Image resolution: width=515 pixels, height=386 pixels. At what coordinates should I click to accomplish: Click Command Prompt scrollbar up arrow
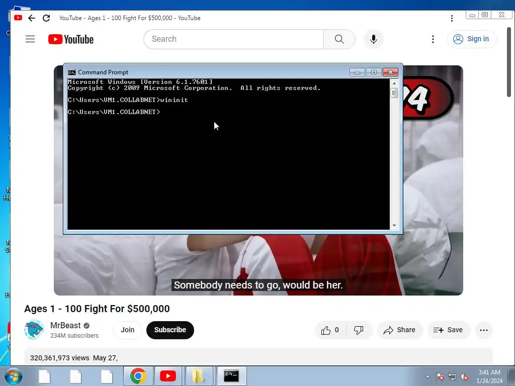click(394, 83)
